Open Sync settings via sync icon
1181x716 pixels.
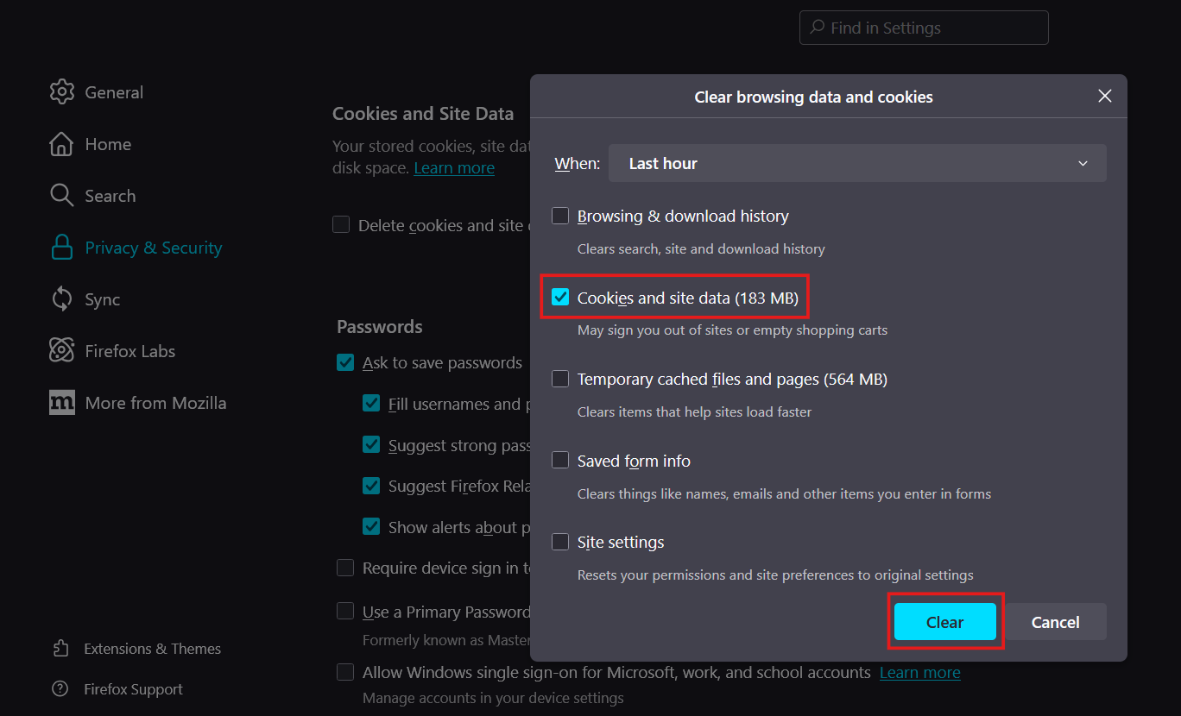tap(61, 299)
